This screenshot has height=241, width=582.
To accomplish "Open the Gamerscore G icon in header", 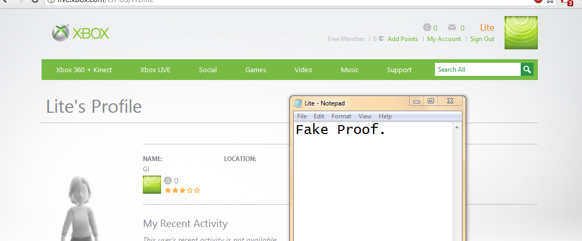I will click(x=427, y=28).
